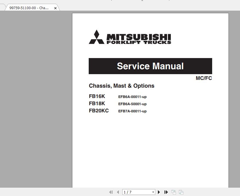Click the Service Manual title banner
The height and width of the screenshot is (196, 240).
point(150,66)
